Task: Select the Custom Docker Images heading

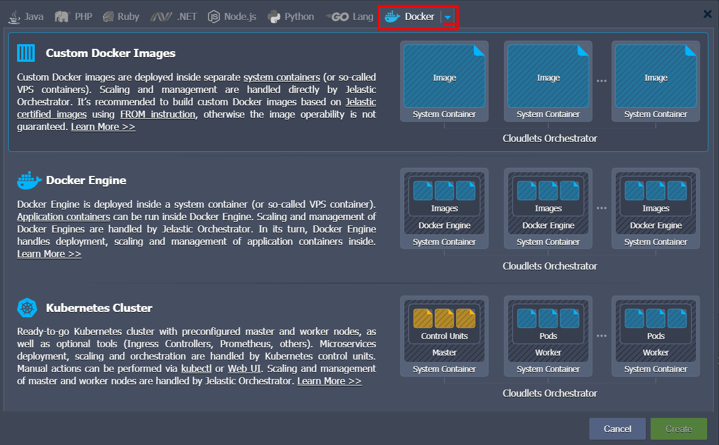Action: (x=111, y=53)
